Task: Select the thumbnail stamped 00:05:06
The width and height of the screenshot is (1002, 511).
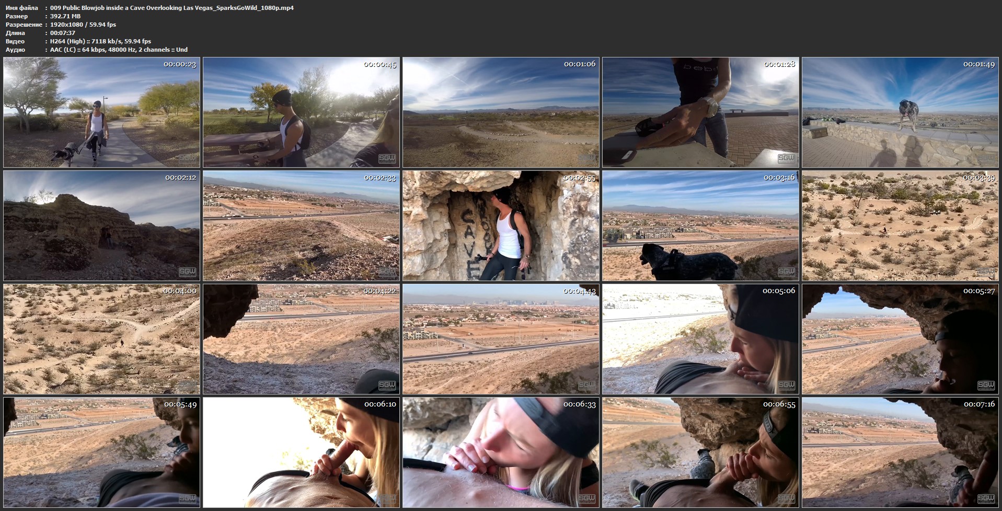Action: pos(700,339)
